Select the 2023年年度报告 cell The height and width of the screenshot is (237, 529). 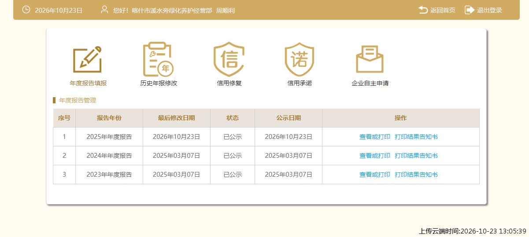(109, 175)
